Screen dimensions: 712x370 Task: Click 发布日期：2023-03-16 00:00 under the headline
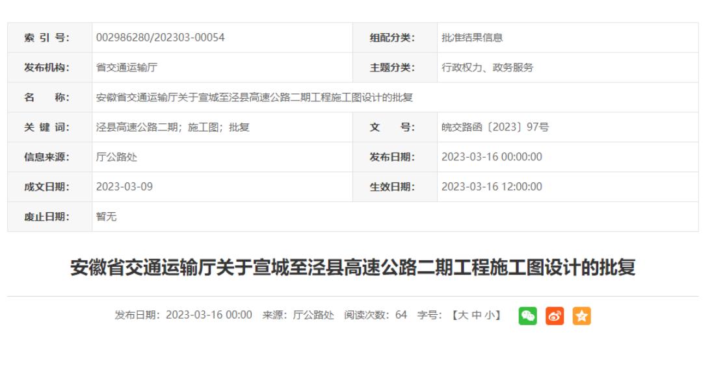tap(183, 315)
